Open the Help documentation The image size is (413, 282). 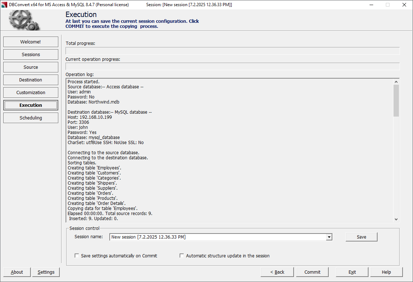[386, 272]
